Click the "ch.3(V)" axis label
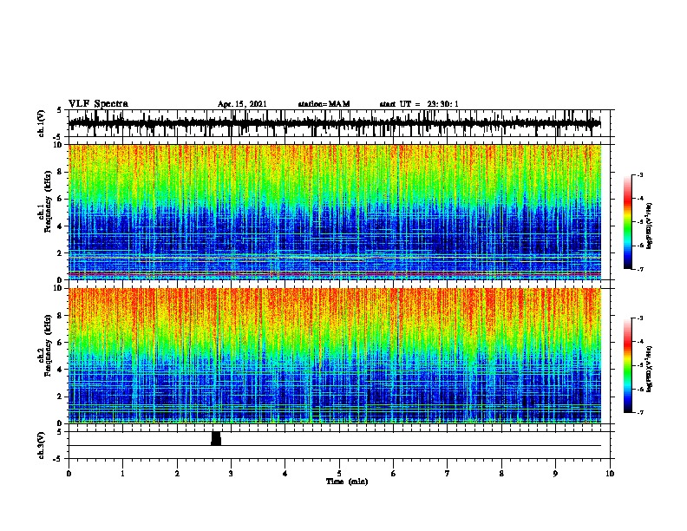The height and width of the screenshot is (531, 687). pyautogui.click(x=42, y=445)
